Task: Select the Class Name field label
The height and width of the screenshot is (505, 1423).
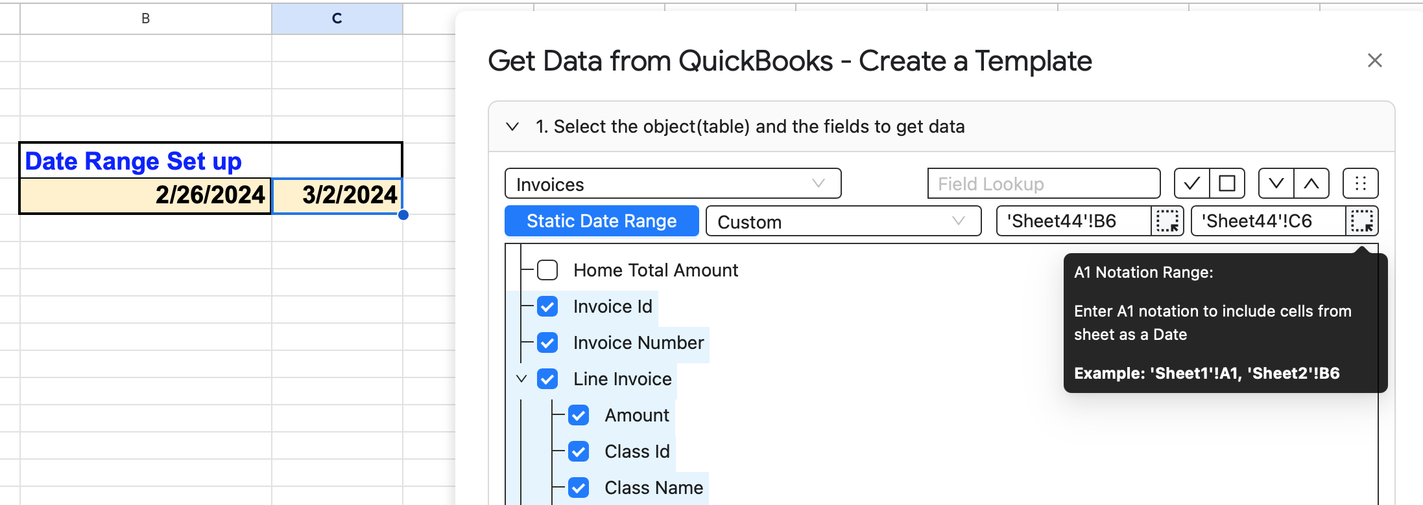Action: tap(654, 488)
